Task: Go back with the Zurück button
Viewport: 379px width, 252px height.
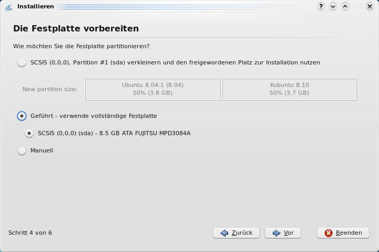Action: (x=236, y=233)
